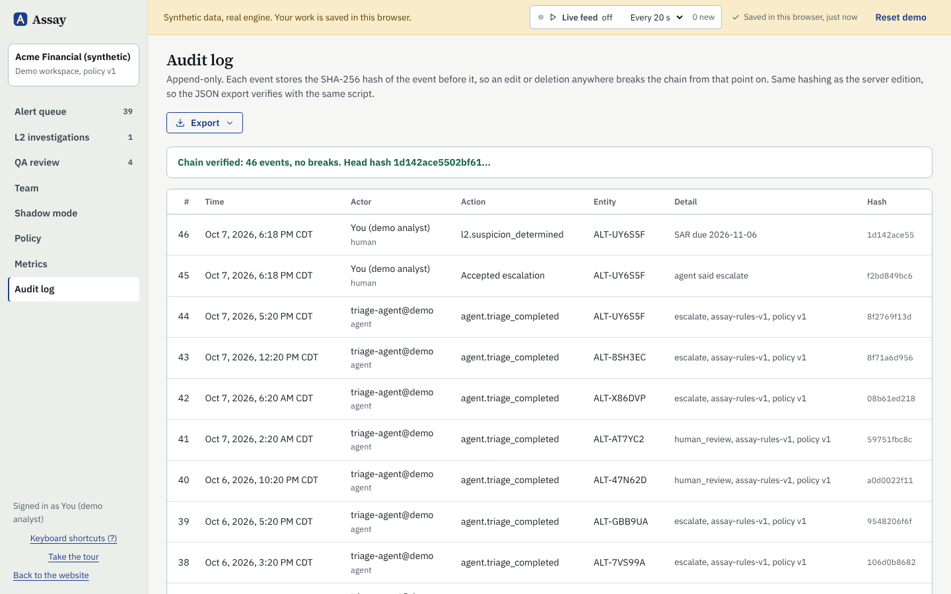
Task: Select Audit log sidebar item
Action: tap(73, 289)
